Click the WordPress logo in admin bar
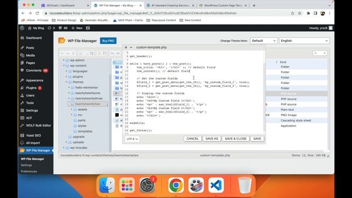 point(22,28)
